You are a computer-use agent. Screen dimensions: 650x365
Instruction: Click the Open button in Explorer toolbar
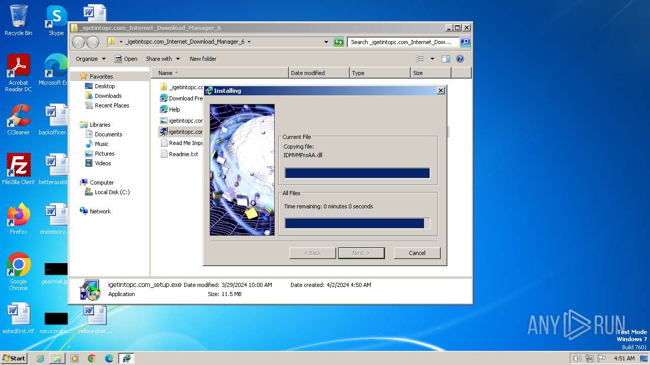pyautogui.click(x=126, y=59)
